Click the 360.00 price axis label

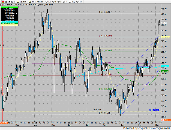point(164,58)
